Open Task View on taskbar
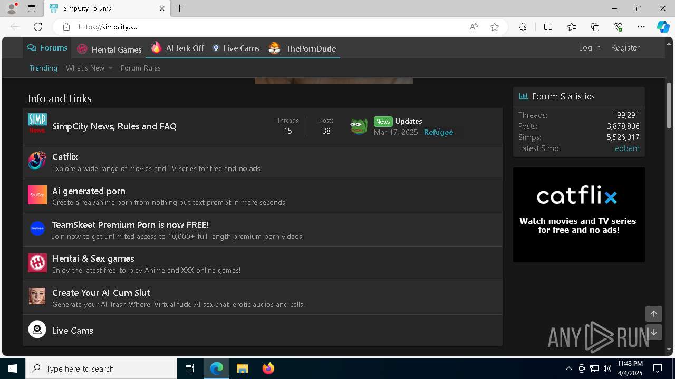 pos(190,368)
